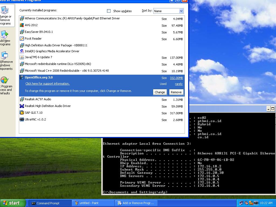276x207 pixels.
Task: Select EasySaver B9.0410.1 in program list
Action: [x=39, y=32]
